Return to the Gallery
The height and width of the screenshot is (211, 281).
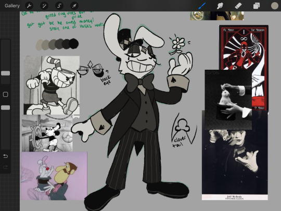click(12, 6)
